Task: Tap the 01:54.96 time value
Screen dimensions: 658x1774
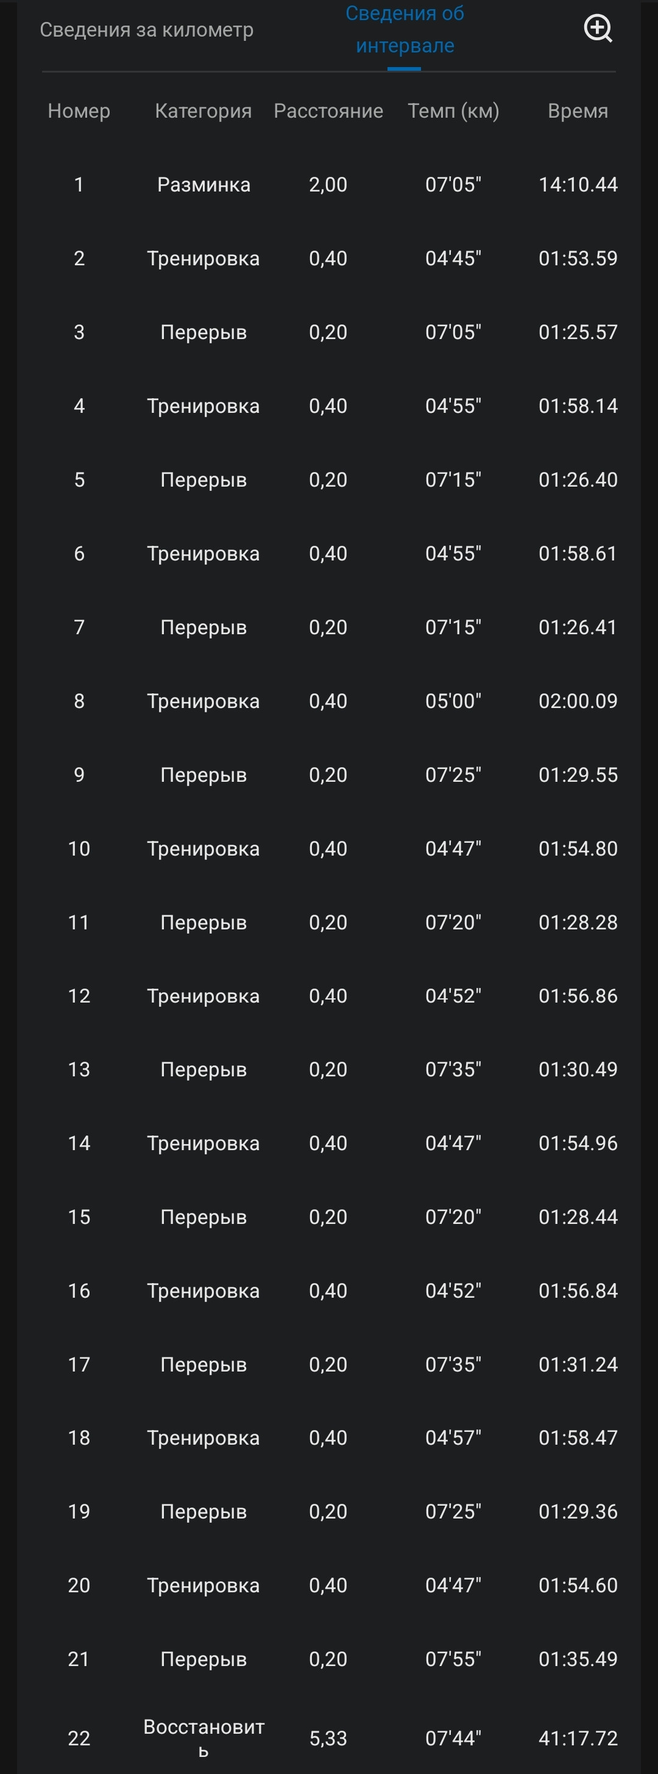Action: [578, 1143]
